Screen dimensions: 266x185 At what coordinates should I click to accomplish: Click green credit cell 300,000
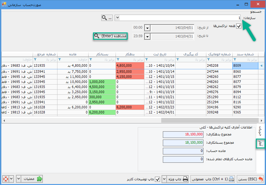tap(102, 97)
